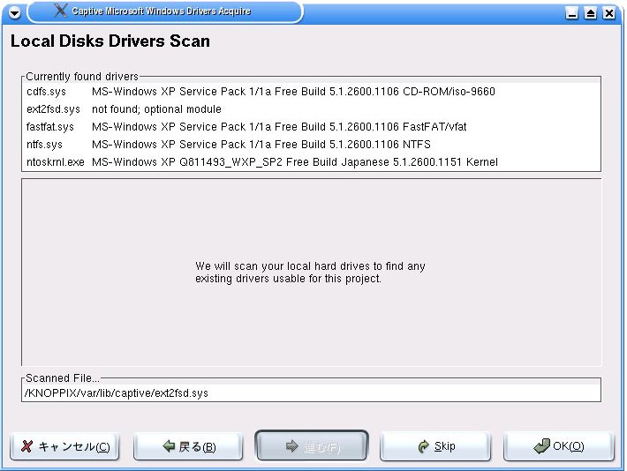Click the Skip button

(x=435, y=446)
